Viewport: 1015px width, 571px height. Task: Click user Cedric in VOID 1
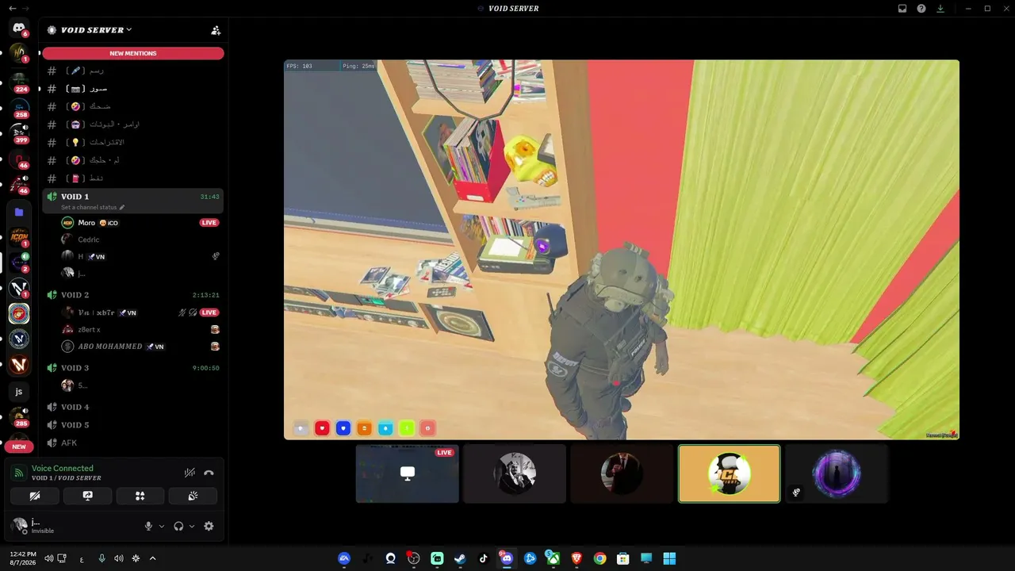click(133, 240)
